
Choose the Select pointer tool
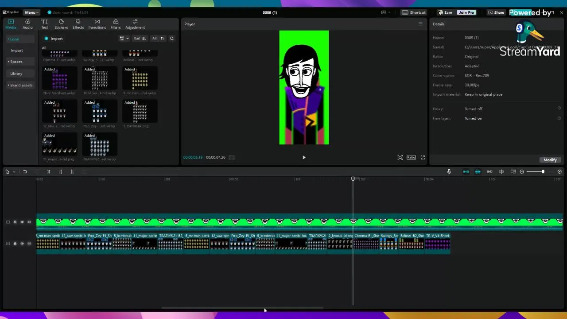(7, 171)
